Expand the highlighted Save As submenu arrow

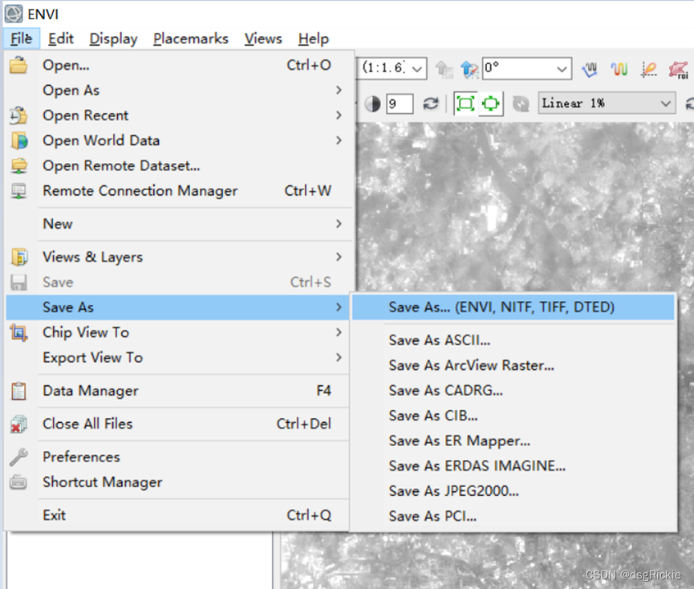click(339, 307)
